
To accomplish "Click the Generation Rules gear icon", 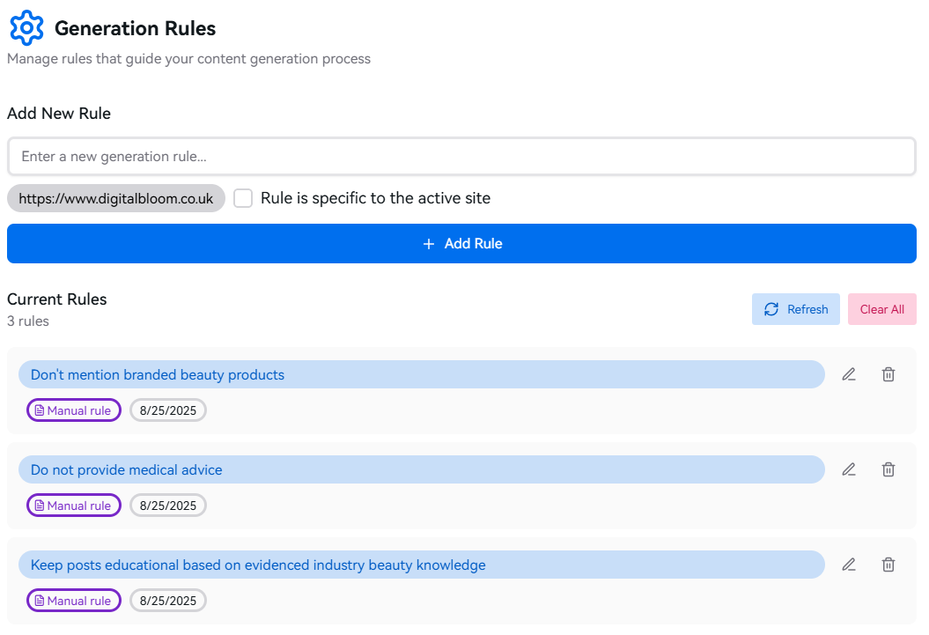I will pyautogui.click(x=26, y=28).
